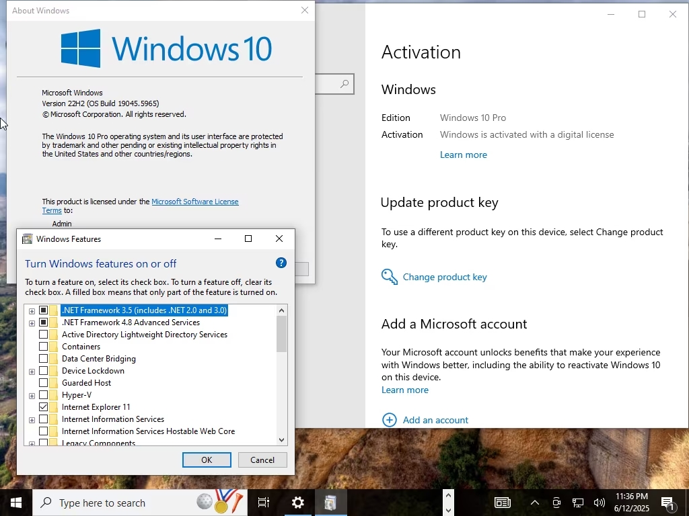The width and height of the screenshot is (689, 516).
Task: Select Windows Features app on taskbar
Action: coord(330,503)
